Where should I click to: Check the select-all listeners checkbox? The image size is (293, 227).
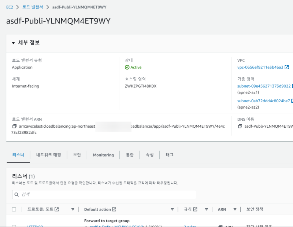tap(14, 209)
